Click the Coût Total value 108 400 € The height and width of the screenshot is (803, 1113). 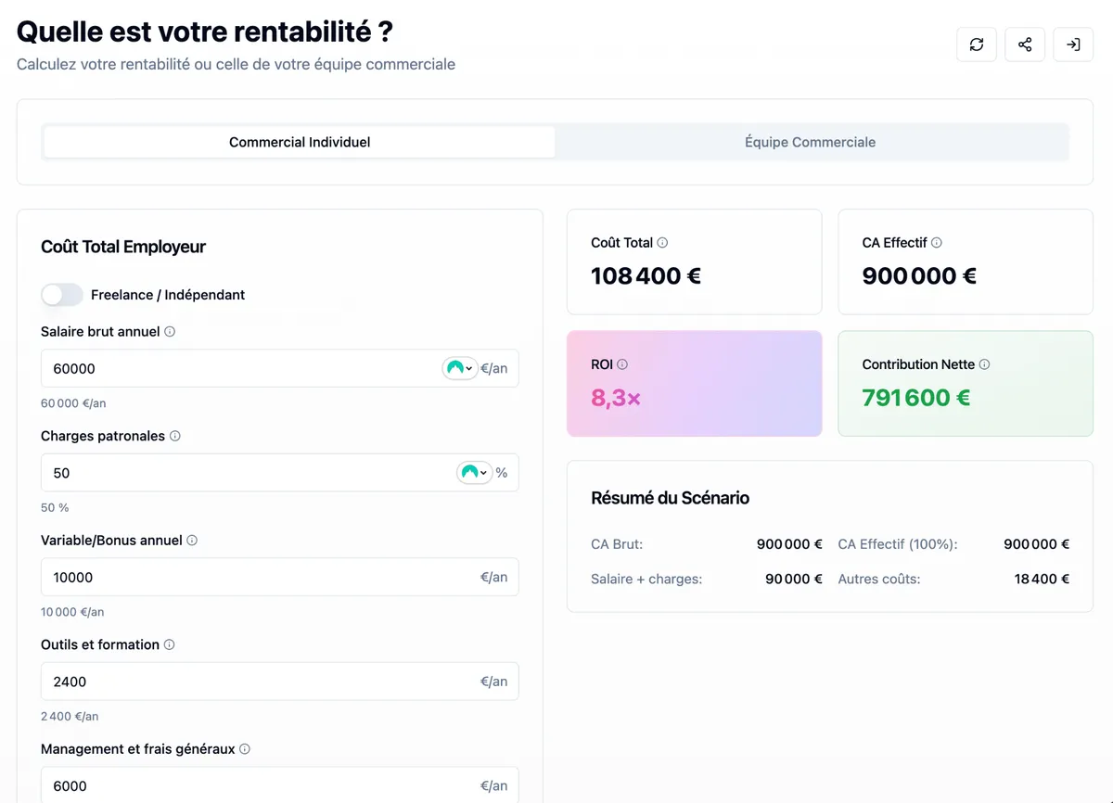coord(646,275)
